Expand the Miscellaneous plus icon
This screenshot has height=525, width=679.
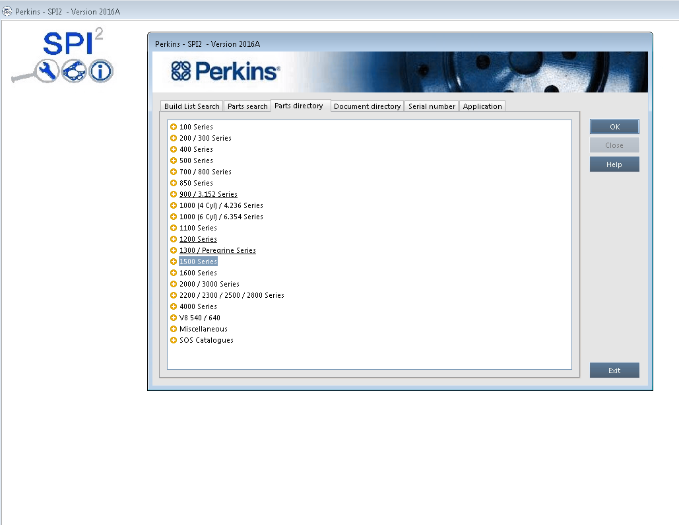point(174,329)
